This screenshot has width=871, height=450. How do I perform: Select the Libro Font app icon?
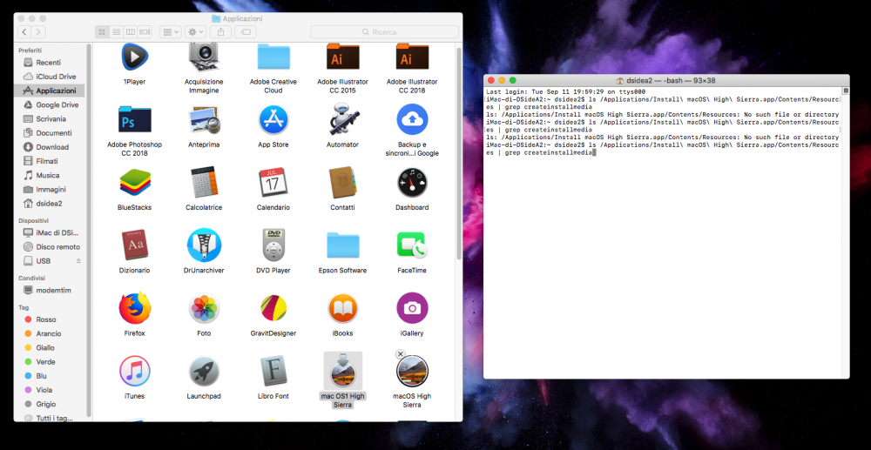pos(273,371)
